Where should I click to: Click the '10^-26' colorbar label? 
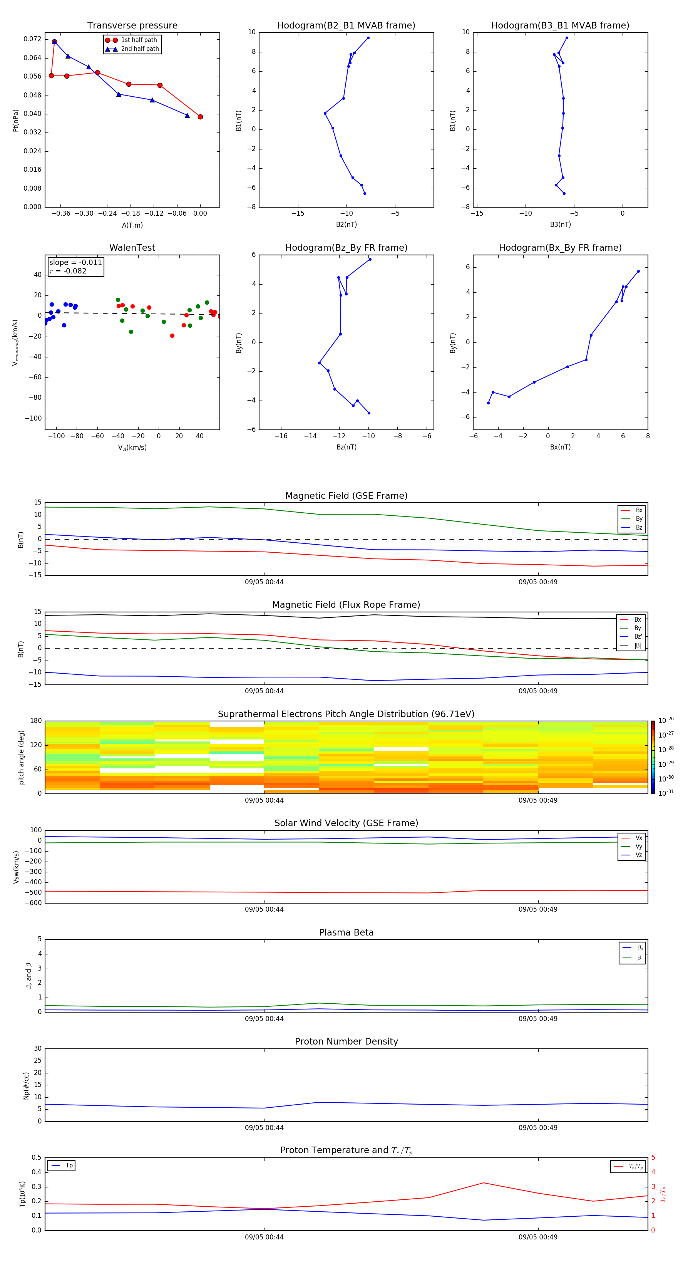point(666,720)
